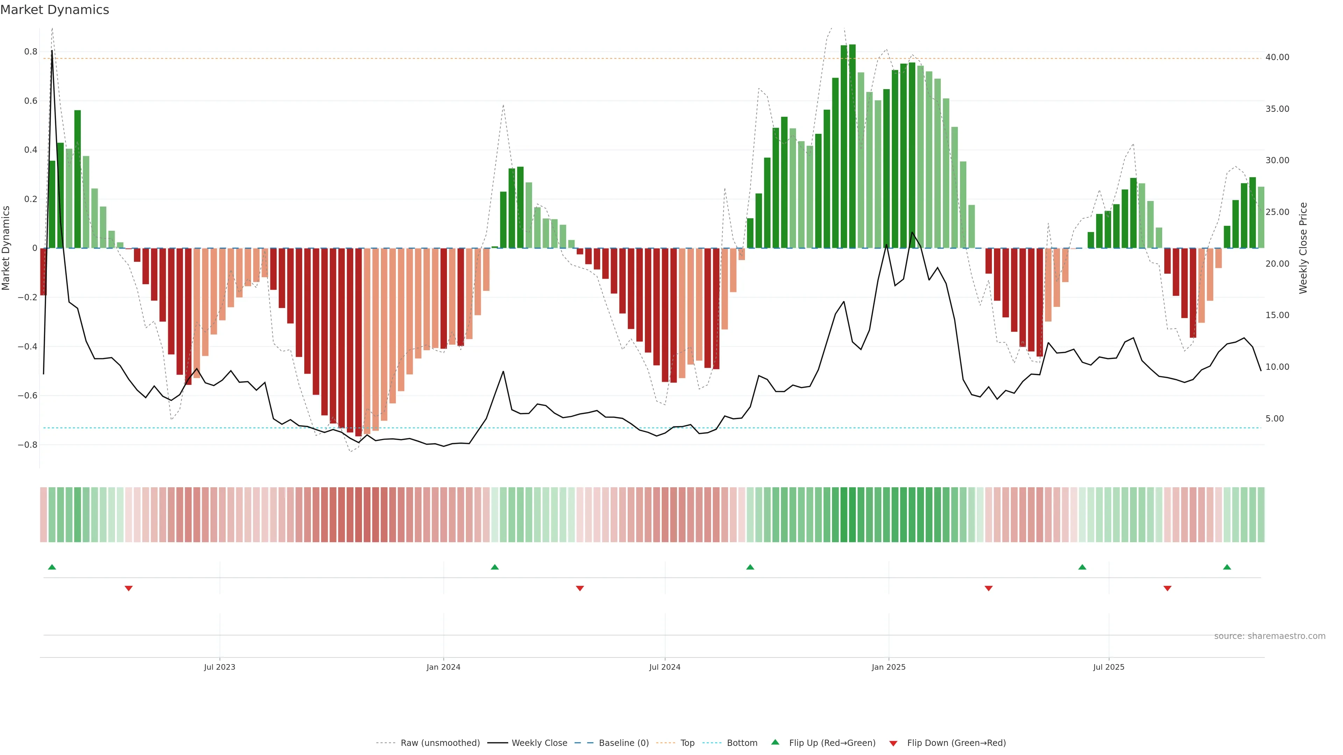Click the flip-up marker near Jan 2024
Viewport: 1343px width, 755px height.
click(495, 567)
